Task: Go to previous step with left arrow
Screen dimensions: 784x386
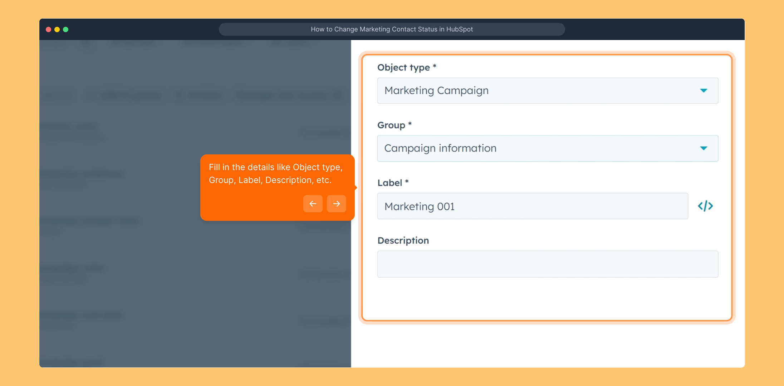Action: click(313, 204)
